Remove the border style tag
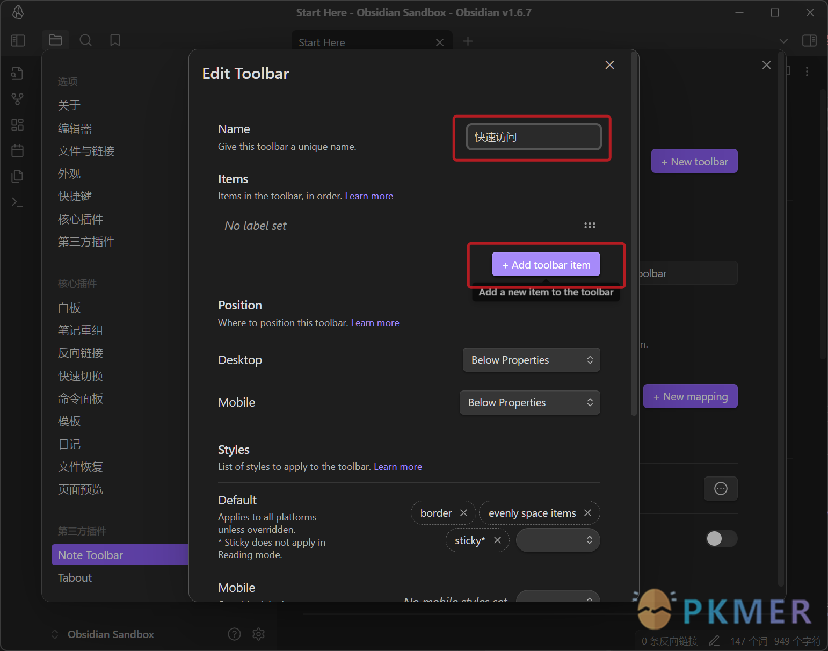Viewport: 828px width, 651px height. 463,513
